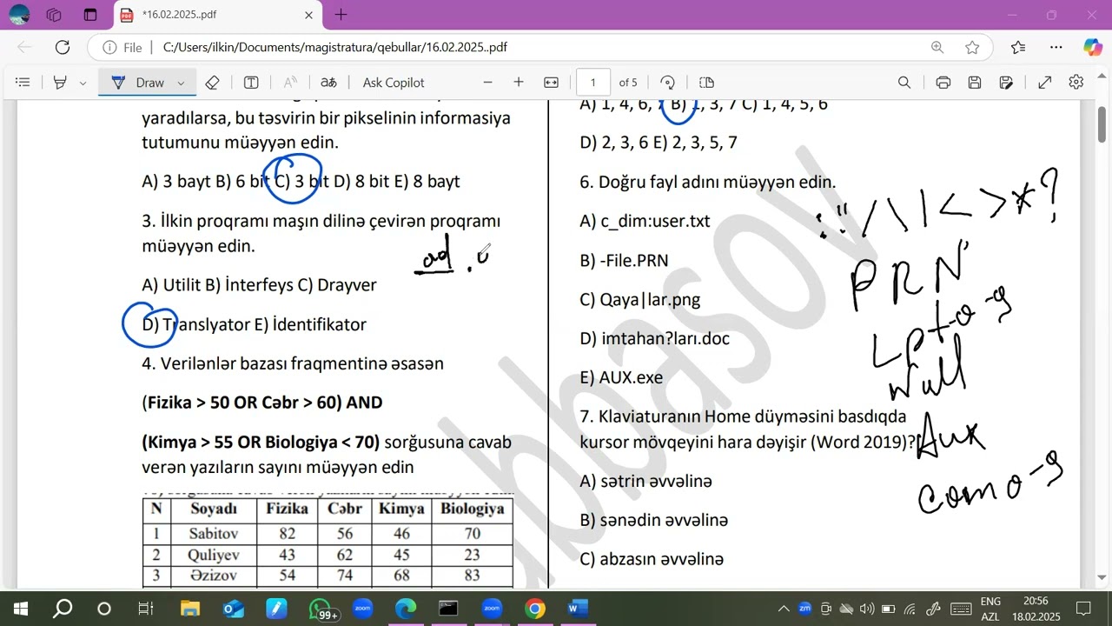Viewport: 1112px width, 626px height.
Task: Open File Explorer from the taskbar
Action: (189, 609)
